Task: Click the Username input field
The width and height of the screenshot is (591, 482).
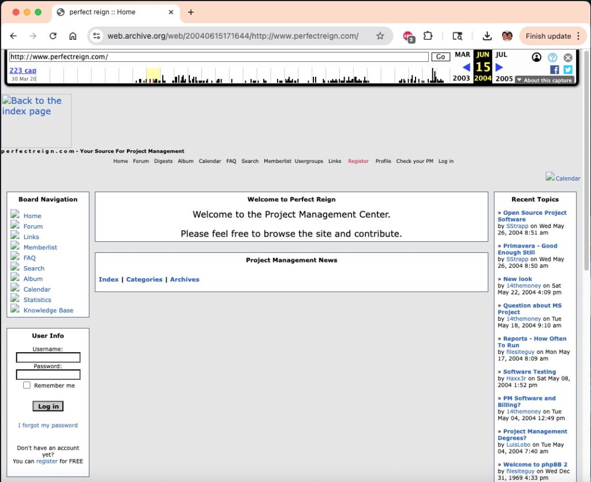Action: (x=48, y=357)
